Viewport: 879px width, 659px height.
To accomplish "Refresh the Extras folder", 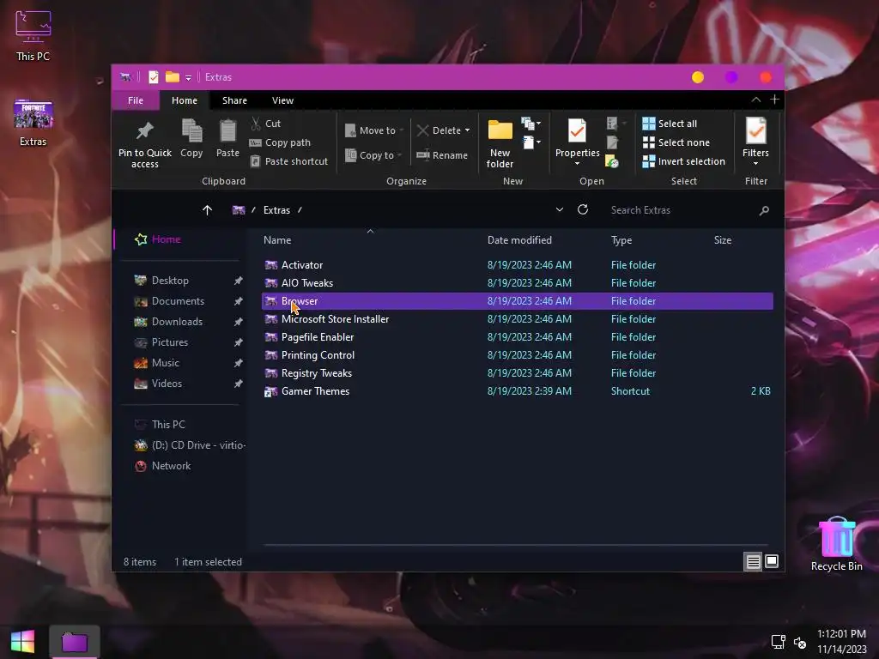I will click(x=583, y=209).
